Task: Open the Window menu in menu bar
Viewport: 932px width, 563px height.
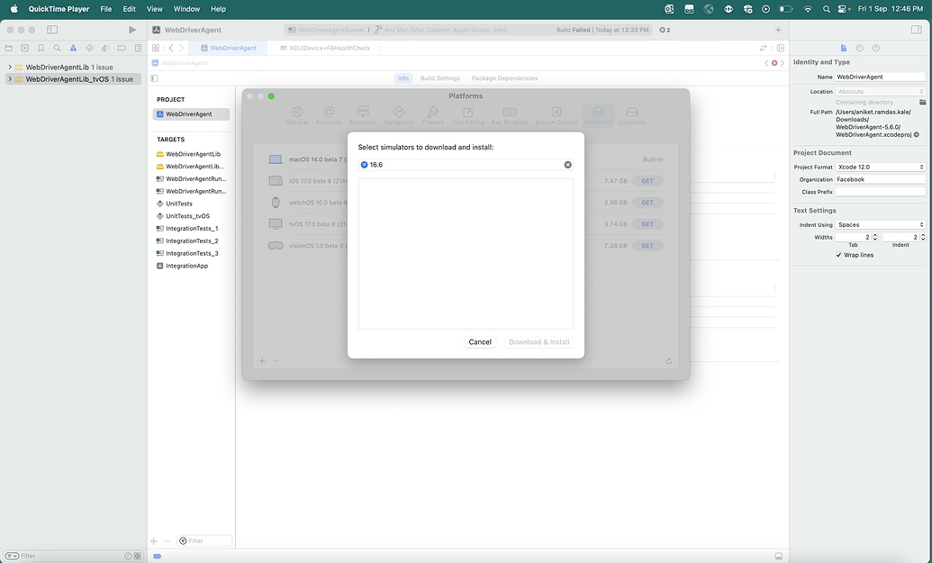Action: (x=186, y=9)
